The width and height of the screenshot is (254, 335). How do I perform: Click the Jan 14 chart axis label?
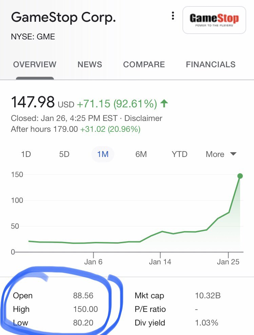point(160,262)
